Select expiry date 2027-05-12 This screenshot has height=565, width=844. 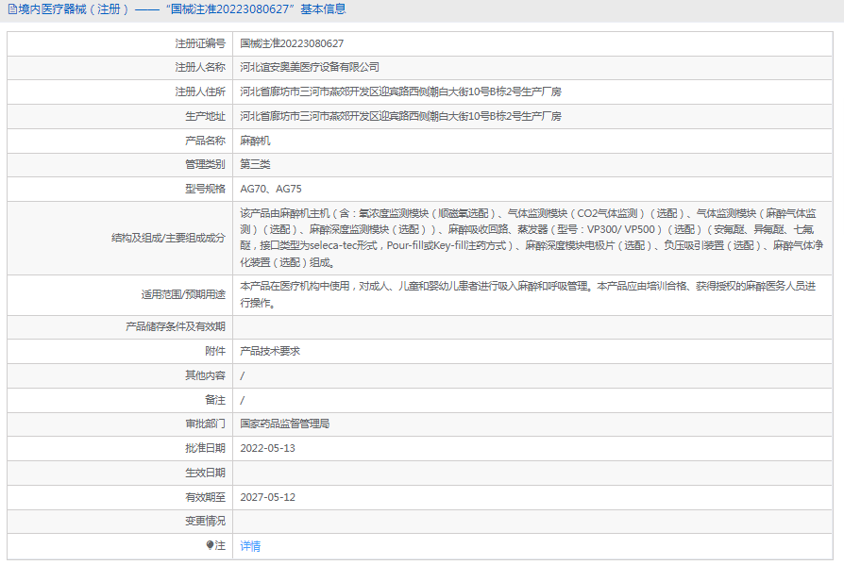(x=267, y=497)
